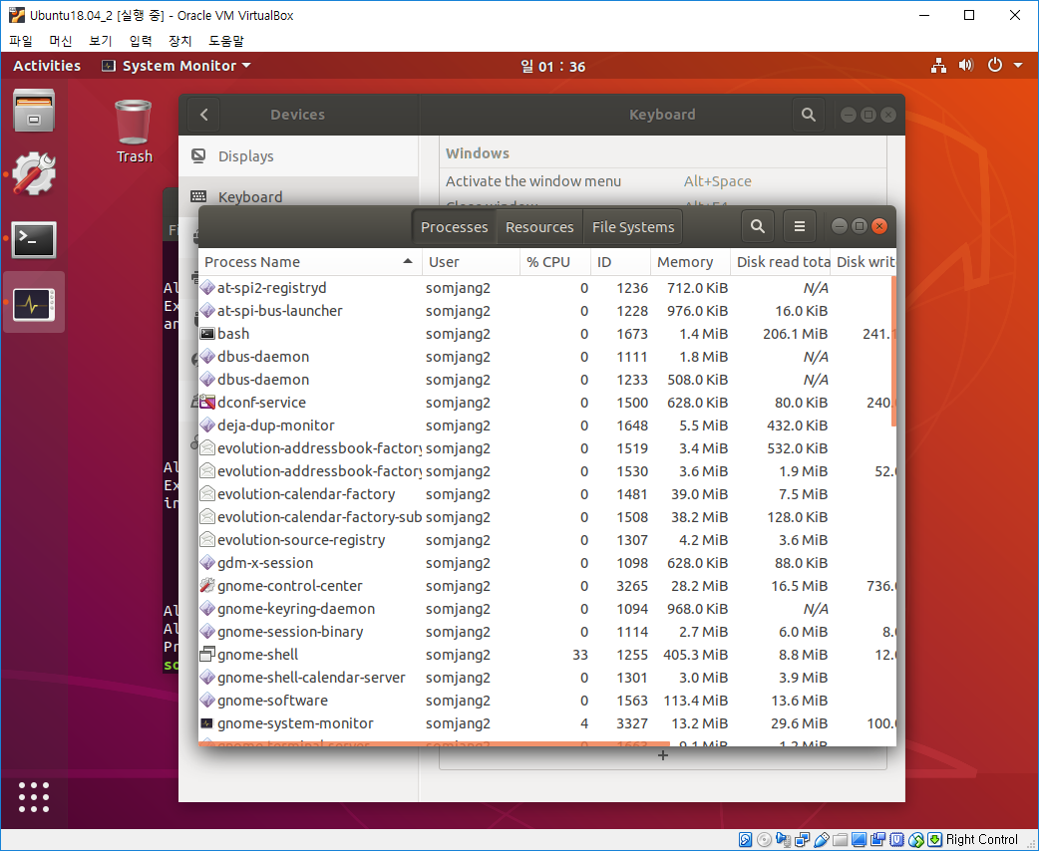Click System Monitor icon in dock
The width and height of the screenshot is (1039, 851).
tap(34, 303)
